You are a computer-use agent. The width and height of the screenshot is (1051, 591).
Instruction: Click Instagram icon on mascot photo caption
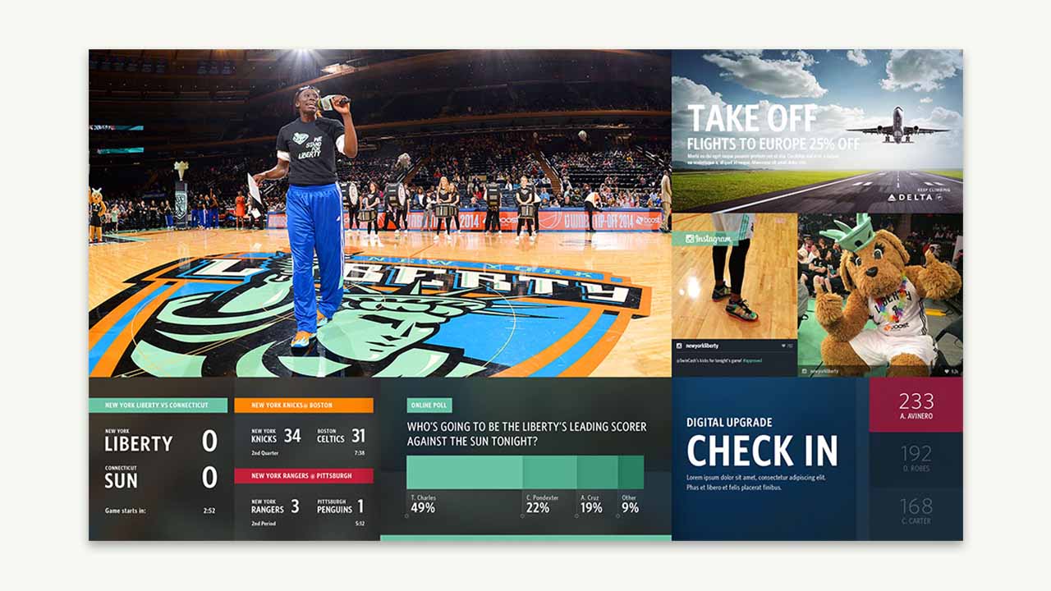point(805,371)
